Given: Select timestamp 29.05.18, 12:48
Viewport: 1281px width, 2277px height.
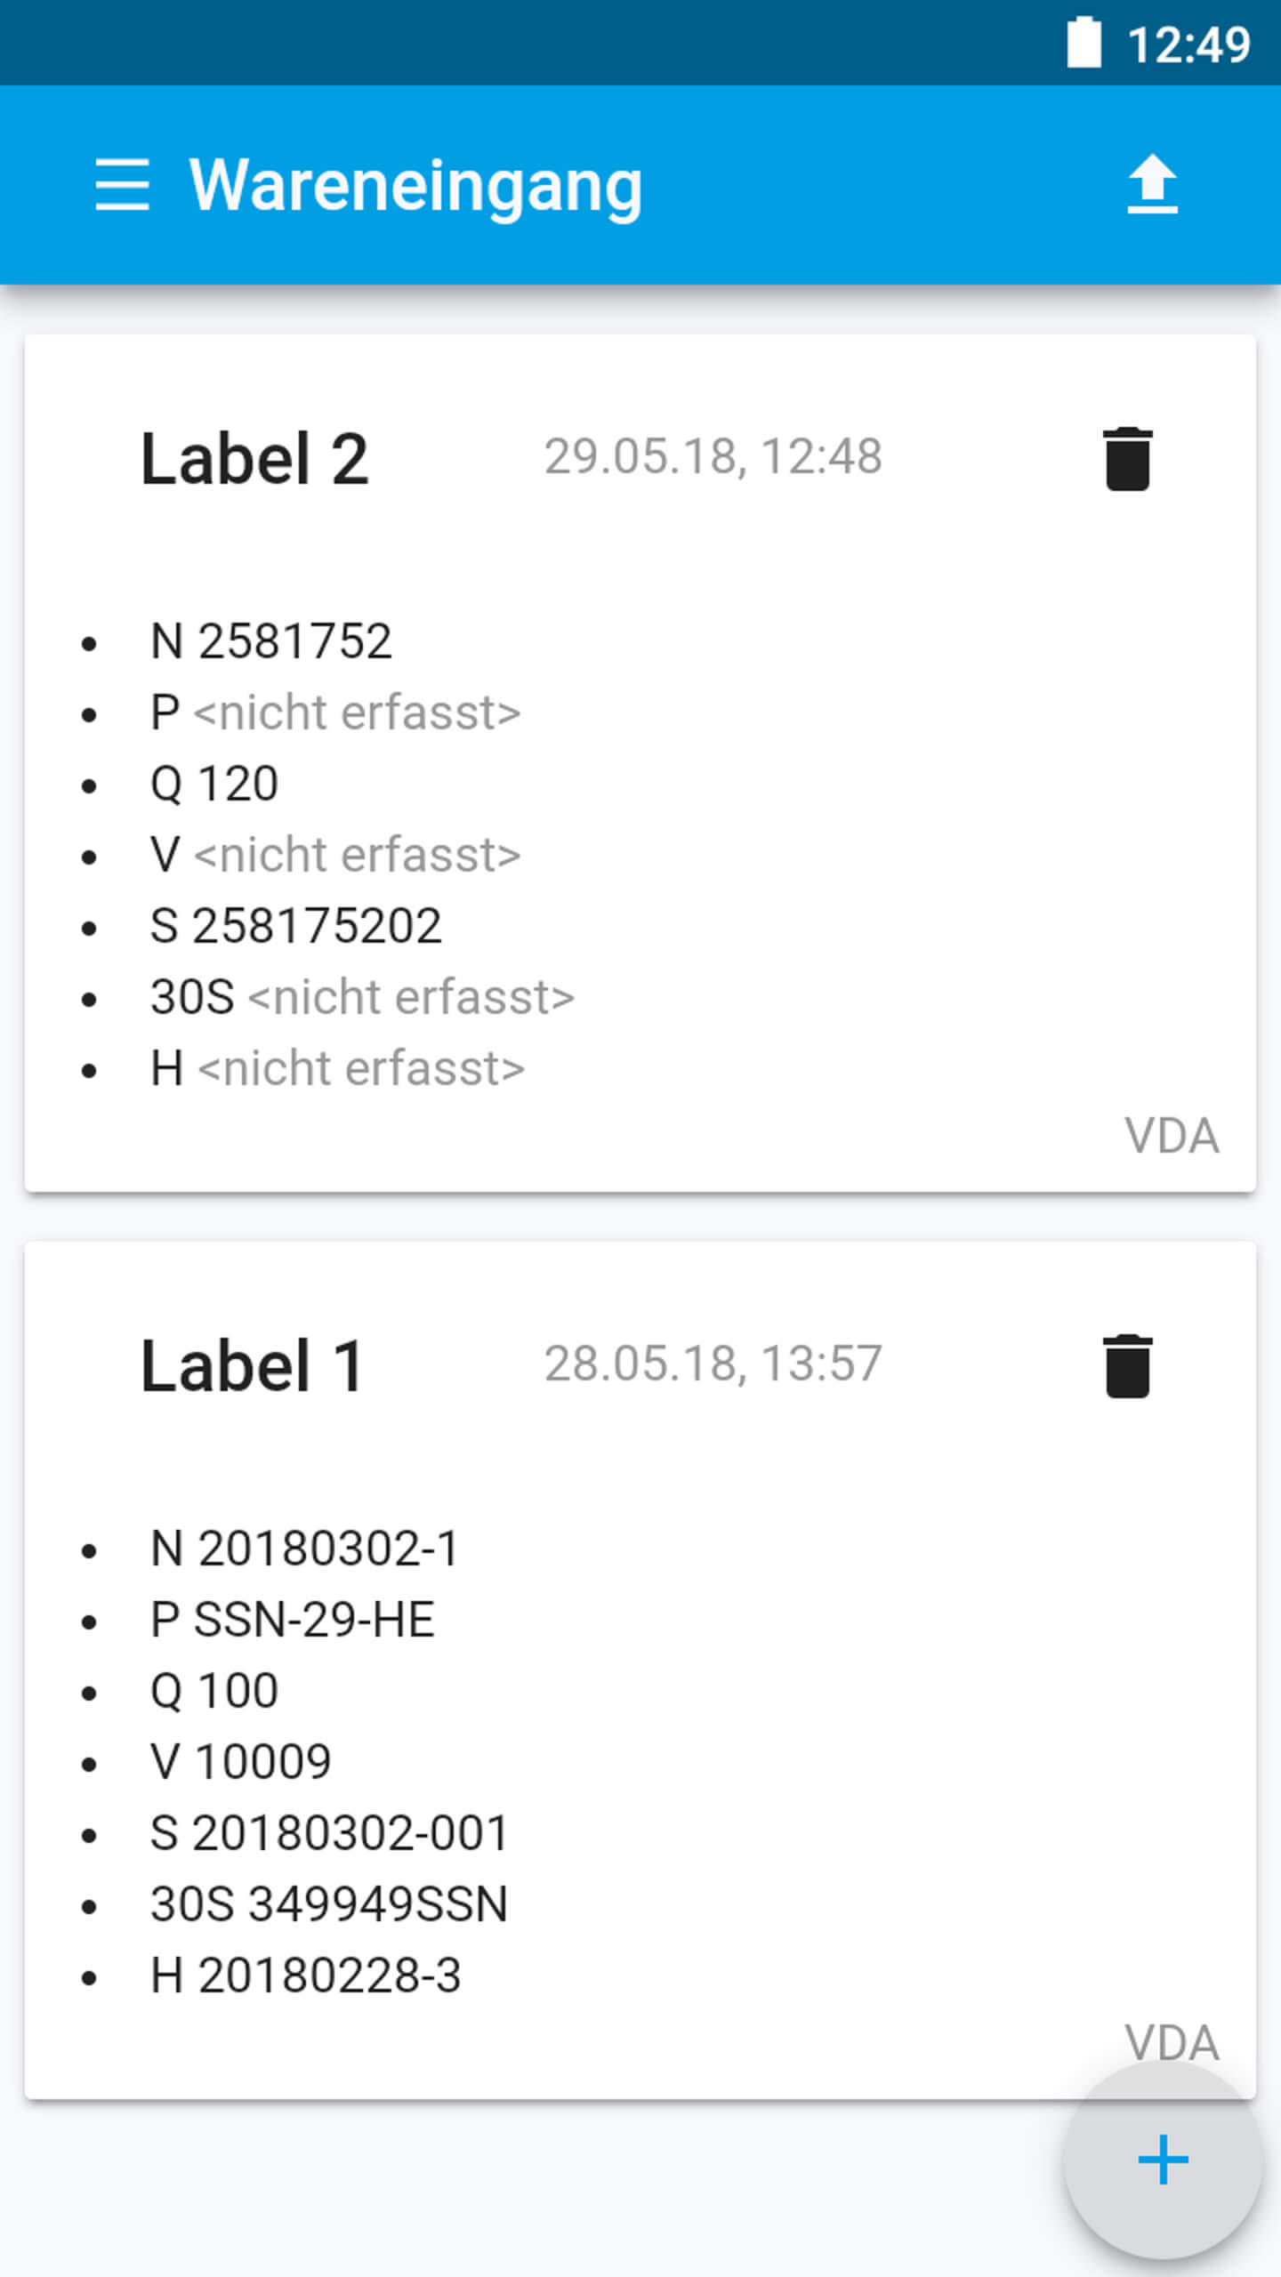Looking at the screenshot, I should pyautogui.click(x=713, y=457).
